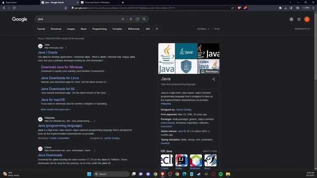Select the Compiler filter chip
The width and height of the screenshot is (317, 178).
coord(117,29)
